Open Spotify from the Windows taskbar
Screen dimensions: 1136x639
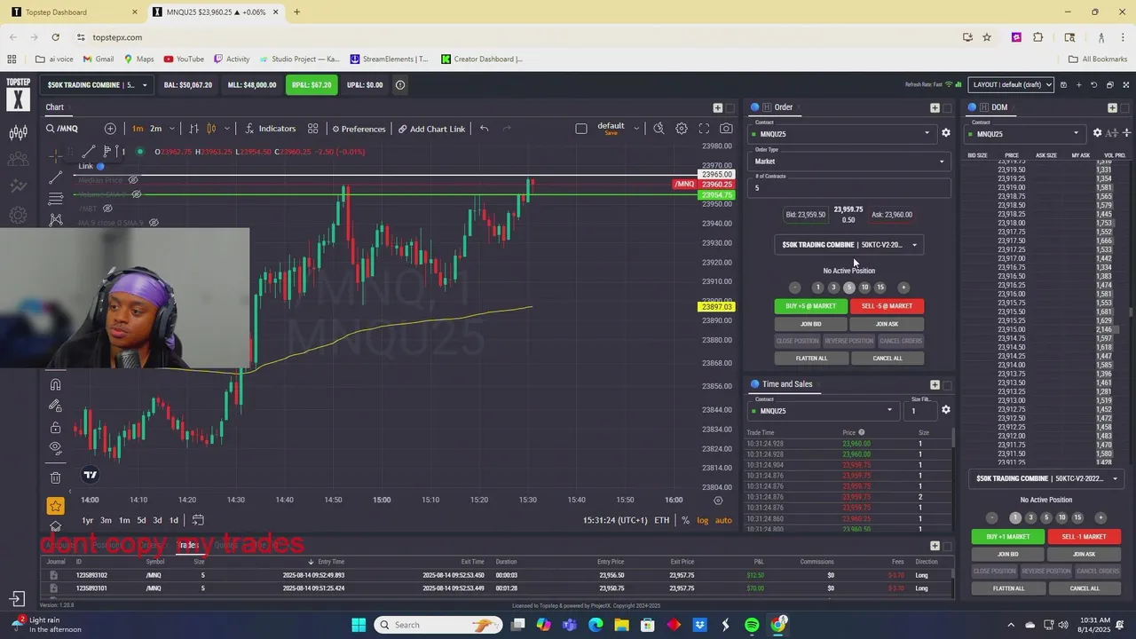[752, 625]
